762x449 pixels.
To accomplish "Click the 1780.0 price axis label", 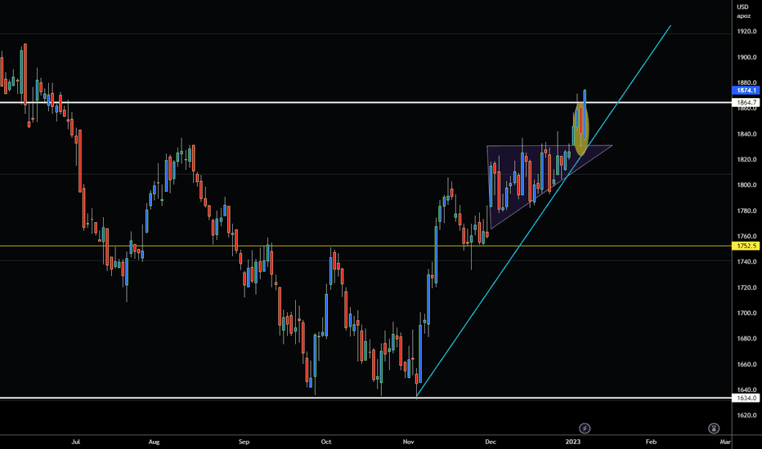I will [746, 211].
